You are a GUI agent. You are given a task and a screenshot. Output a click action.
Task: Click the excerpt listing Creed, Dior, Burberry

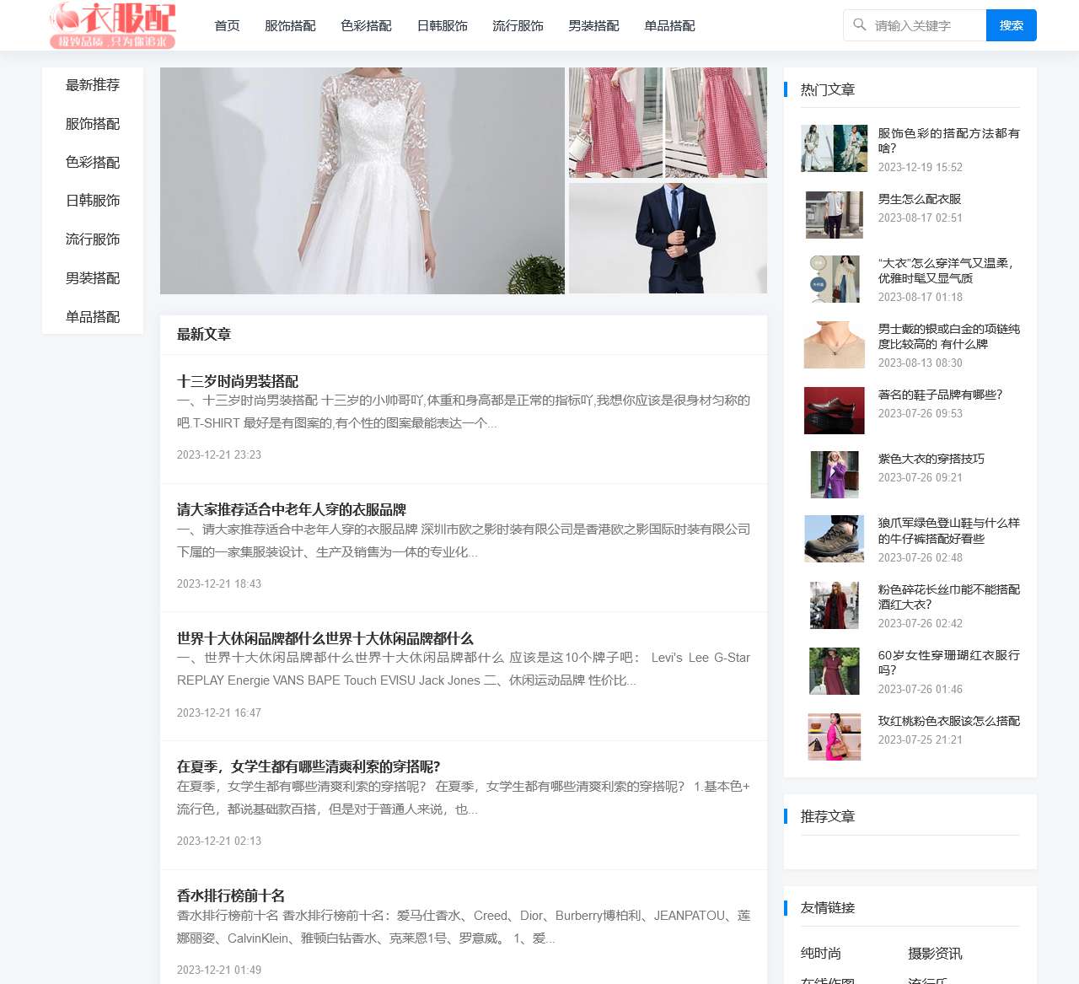(x=464, y=927)
